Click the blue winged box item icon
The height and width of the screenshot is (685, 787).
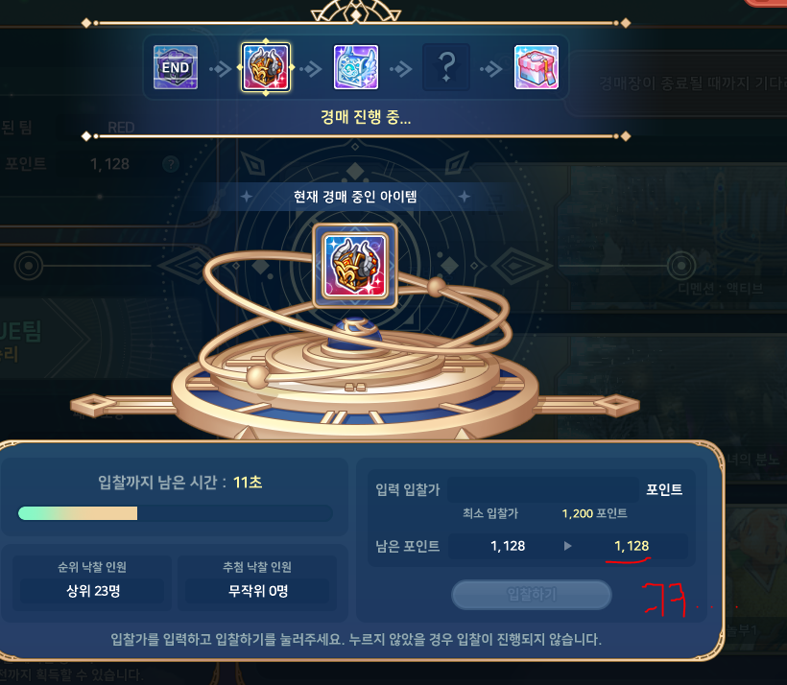(356, 67)
